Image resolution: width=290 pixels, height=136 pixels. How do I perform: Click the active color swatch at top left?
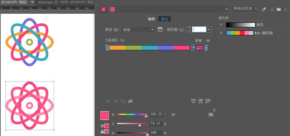[x=104, y=9]
